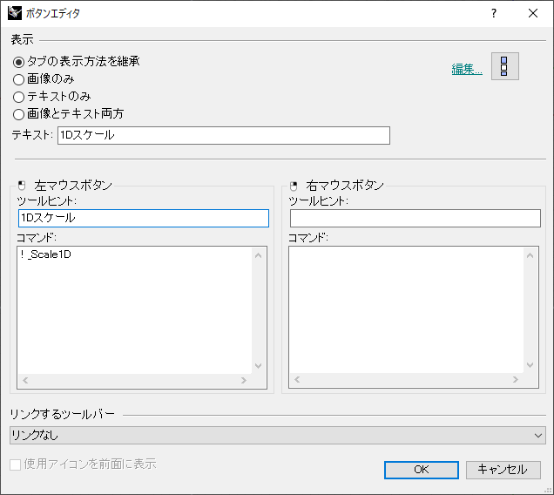Click right command box scroll right arrow

coord(516,380)
